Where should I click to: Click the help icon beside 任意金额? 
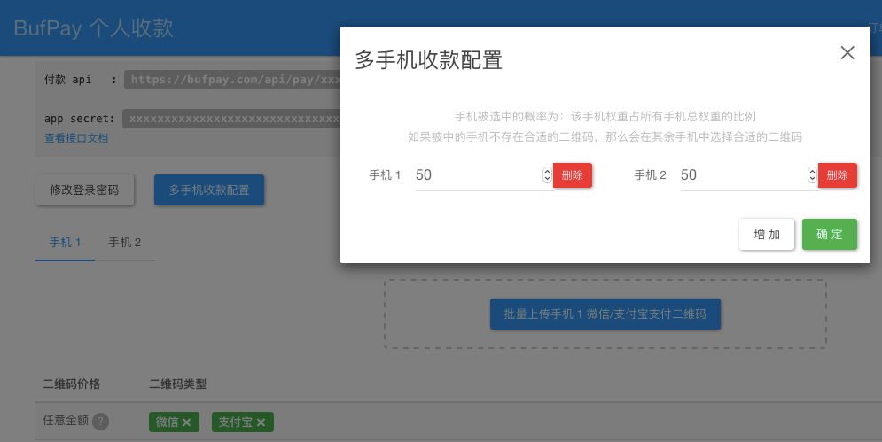101,423
